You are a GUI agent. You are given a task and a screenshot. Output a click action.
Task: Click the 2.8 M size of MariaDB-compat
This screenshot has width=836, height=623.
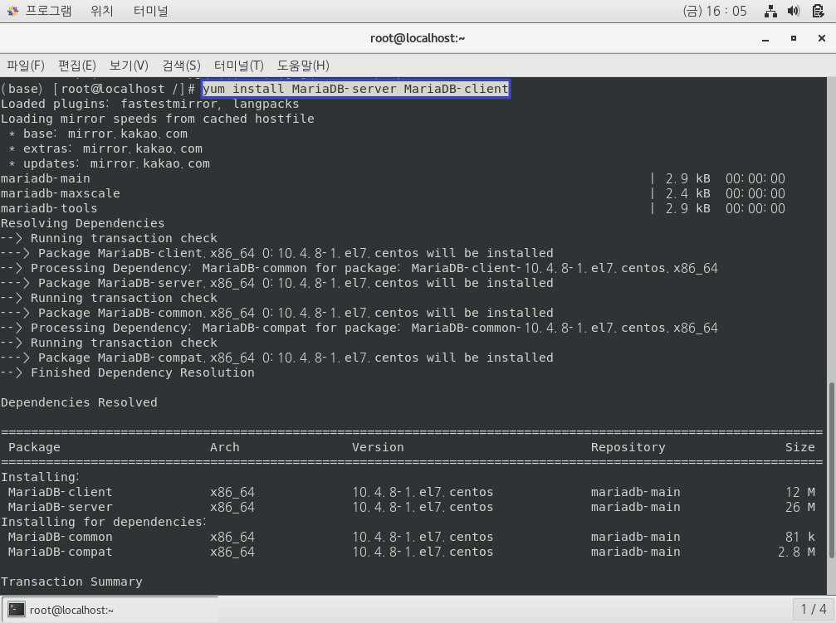(796, 552)
